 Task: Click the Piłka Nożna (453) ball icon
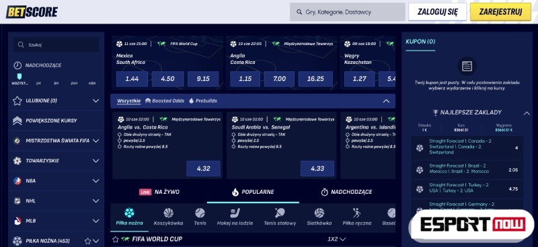[x=17, y=241]
